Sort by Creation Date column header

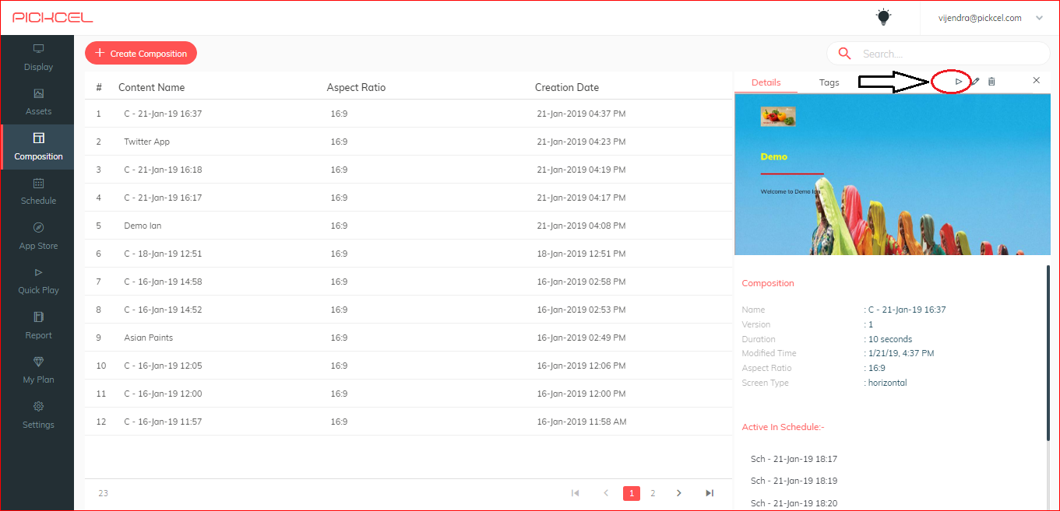coord(567,87)
